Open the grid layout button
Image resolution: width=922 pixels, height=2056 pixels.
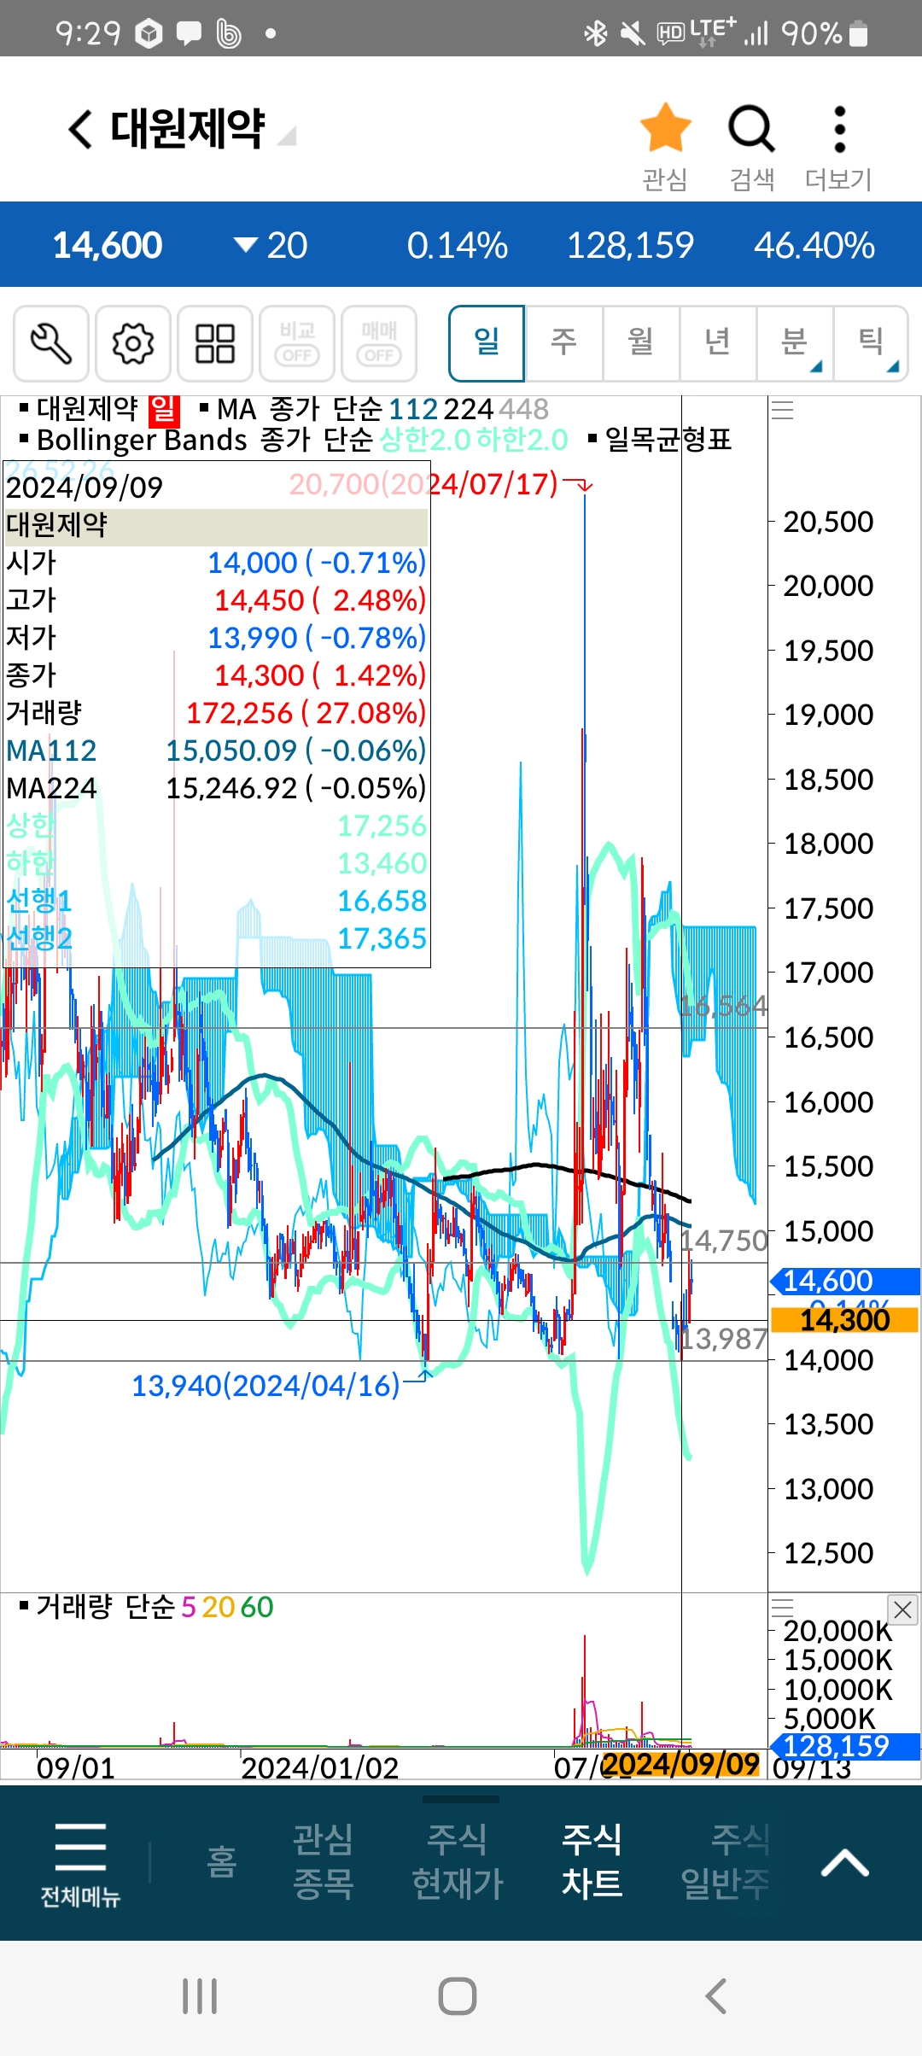[x=215, y=343]
